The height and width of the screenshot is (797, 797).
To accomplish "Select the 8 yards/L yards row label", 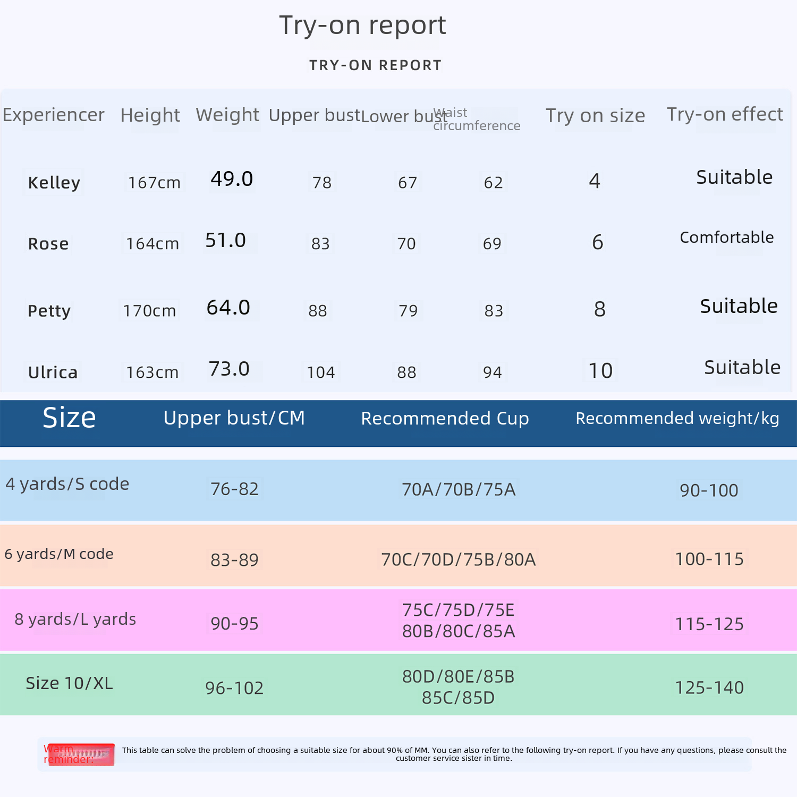I will [x=75, y=619].
